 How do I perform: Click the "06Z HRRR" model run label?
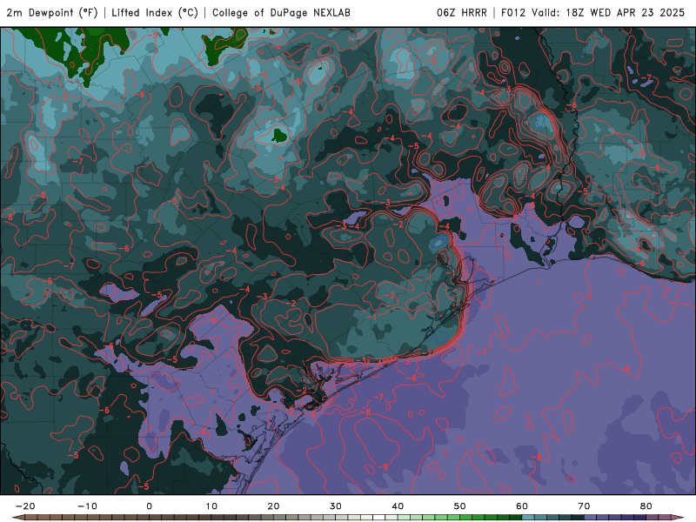(x=462, y=13)
